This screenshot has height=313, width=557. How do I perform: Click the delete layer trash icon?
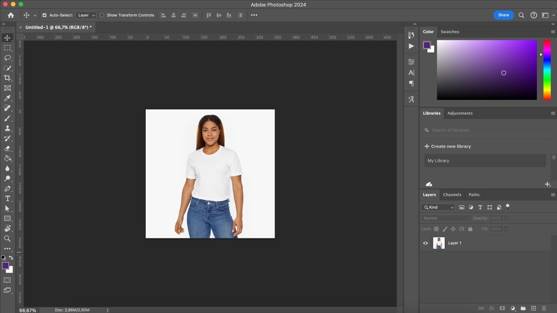[x=544, y=308]
